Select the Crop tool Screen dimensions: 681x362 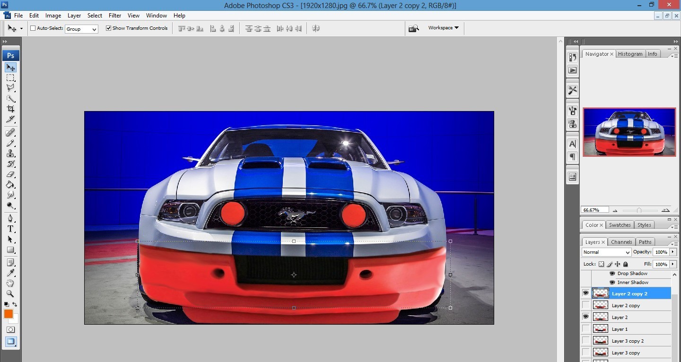tap(10, 109)
